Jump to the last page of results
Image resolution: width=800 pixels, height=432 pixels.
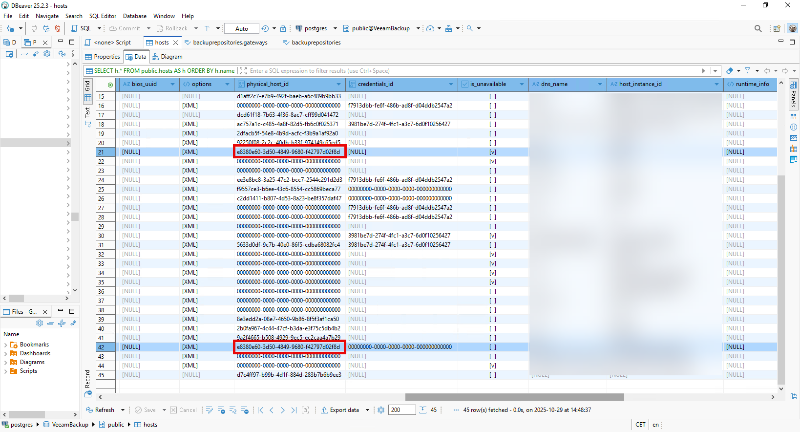pos(294,410)
